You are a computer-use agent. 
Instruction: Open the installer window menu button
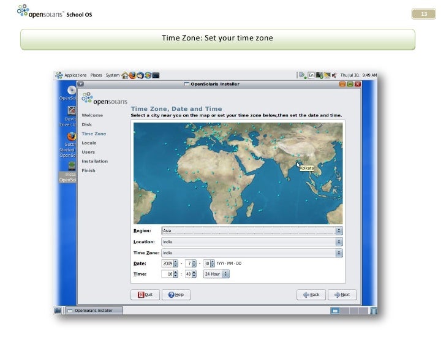(81, 84)
